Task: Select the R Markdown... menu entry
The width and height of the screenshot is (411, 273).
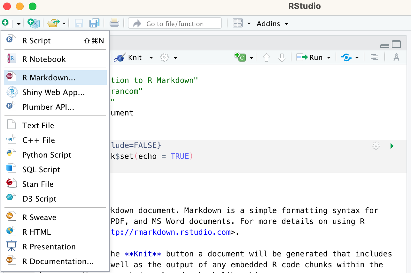Action: 55,77
